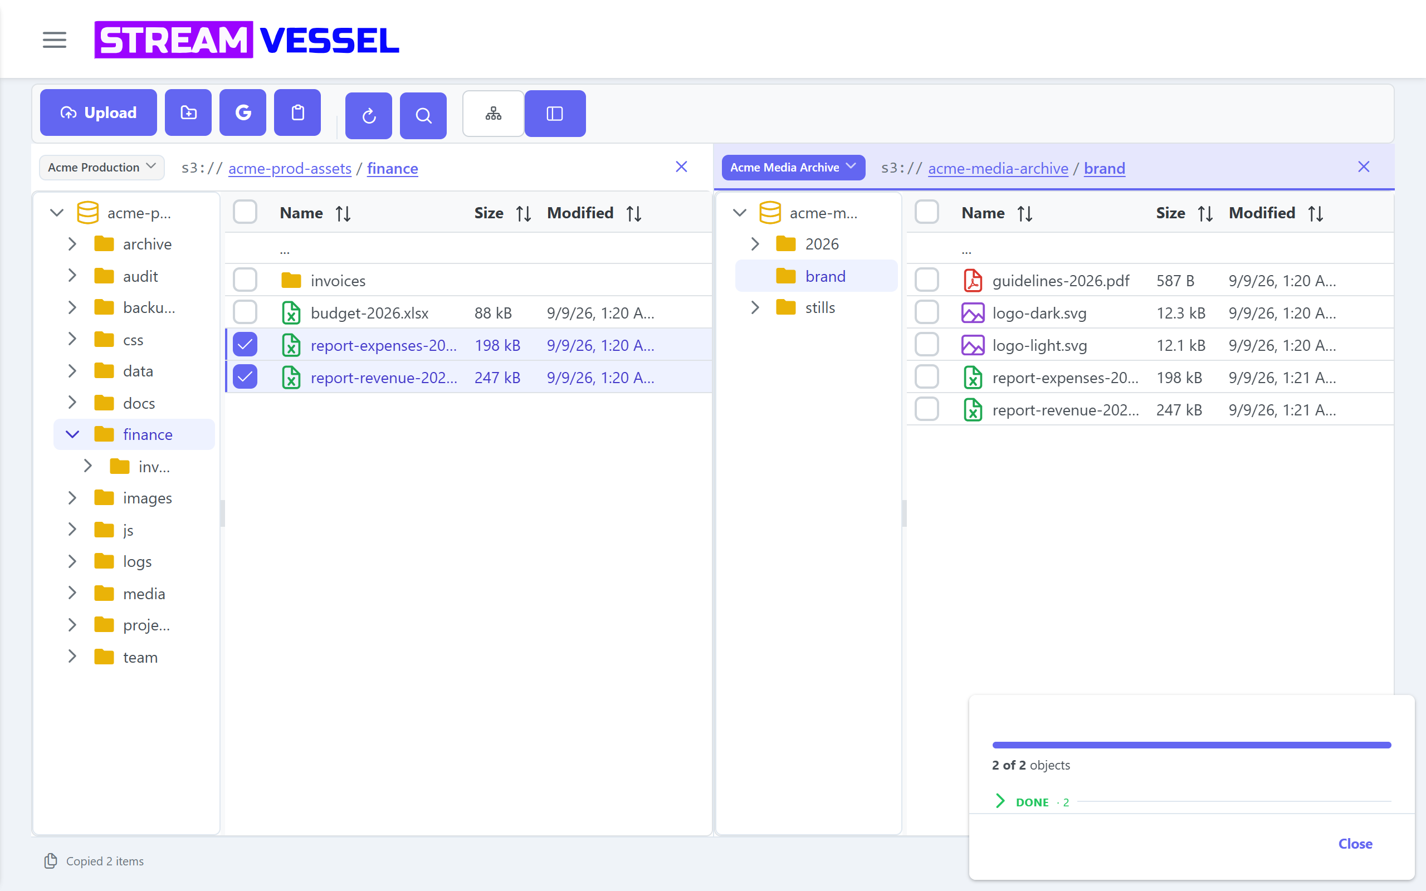Check the guidelines-2026.pdf checkbox
1426x891 pixels.
(x=927, y=281)
